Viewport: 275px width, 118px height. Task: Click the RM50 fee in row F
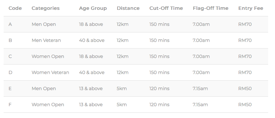click(245, 105)
